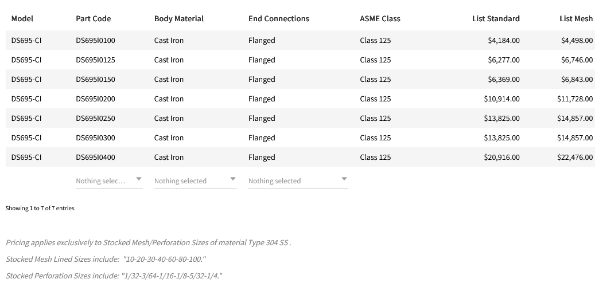Click the "Showing 1 to 7" entries text
Viewport: 595px width, 287px height.
(40, 209)
